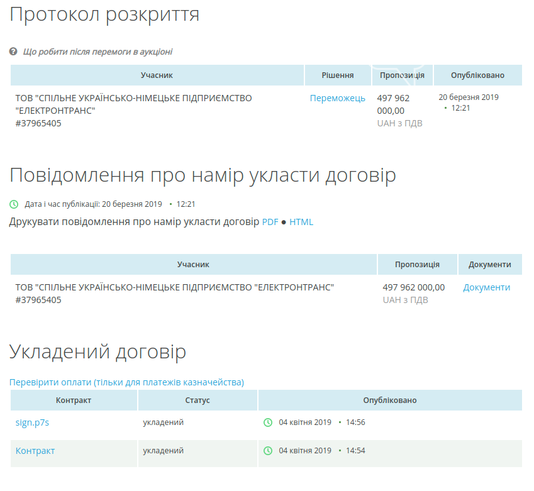Open the bidder's Документи link

[487, 288]
